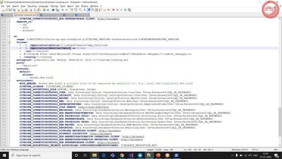Click the UTF-8 encoding status bar entry
282x159 pixels.
[255, 150]
